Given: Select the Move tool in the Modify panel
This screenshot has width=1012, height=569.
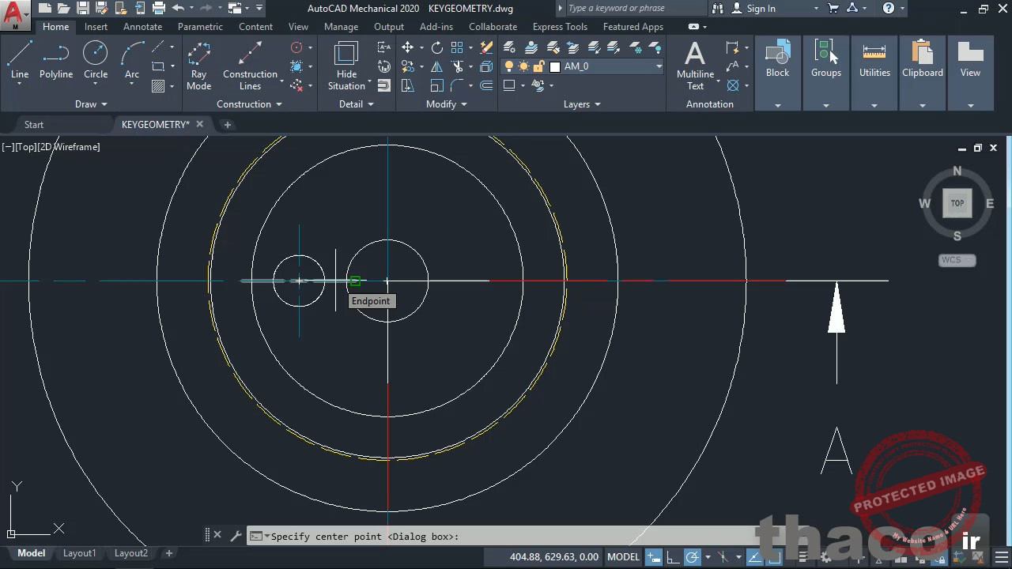Looking at the screenshot, I should pyautogui.click(x=407, y=47).
